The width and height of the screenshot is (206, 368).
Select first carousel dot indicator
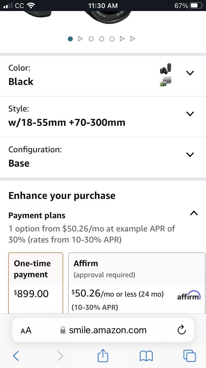70,39
